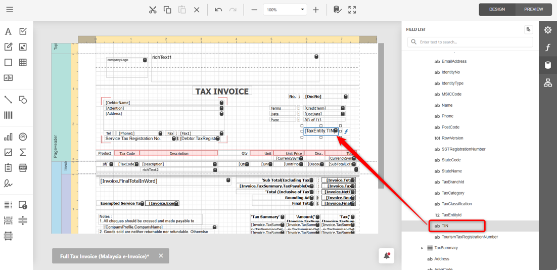Select the TourismTaxRegistrationNumber field
Screen dimensions: 557x270
(x=471, y=237)
